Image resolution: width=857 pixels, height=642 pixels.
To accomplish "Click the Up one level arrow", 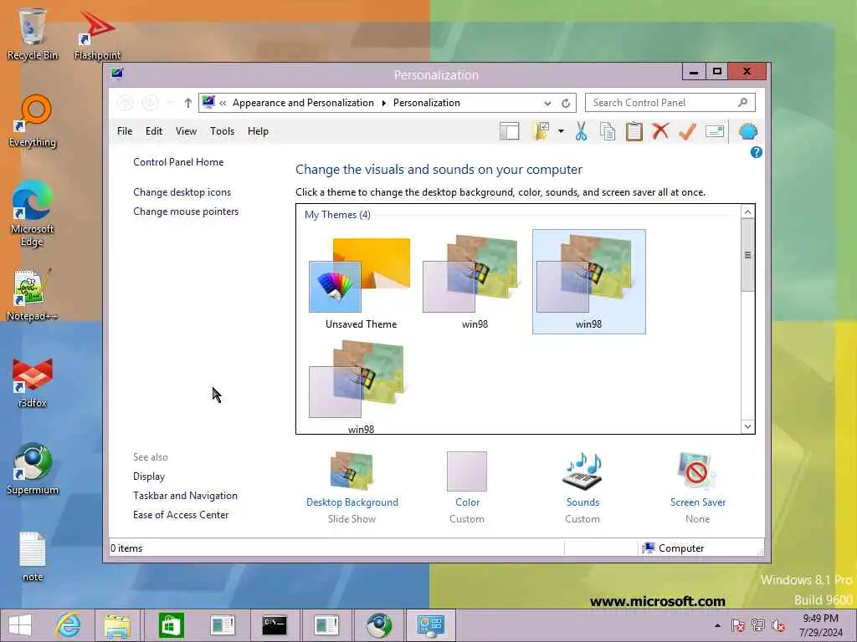I will (187, 103).
